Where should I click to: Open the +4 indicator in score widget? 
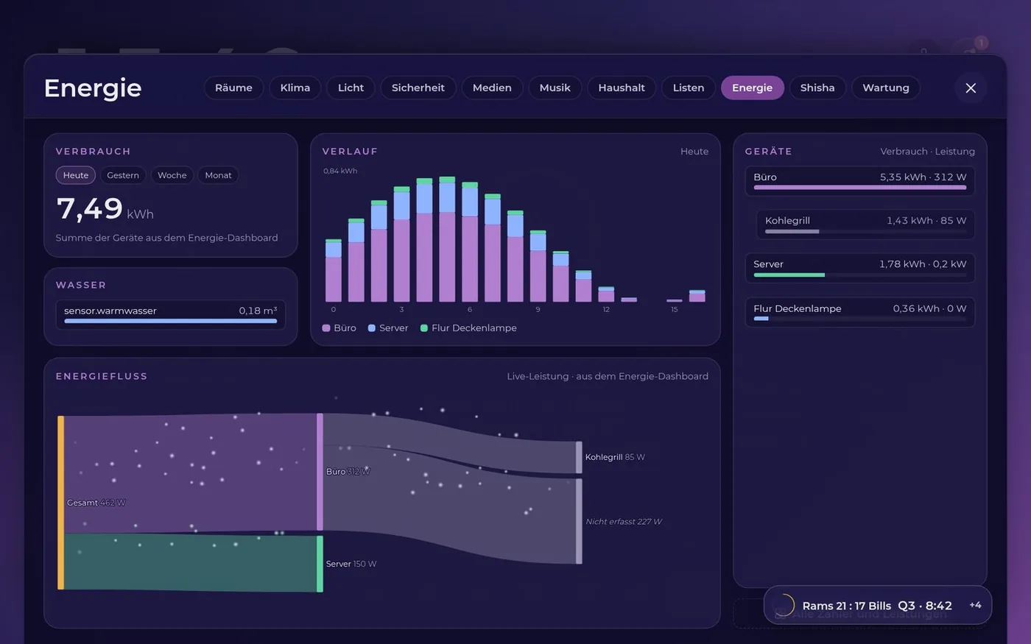click(x=975, y=605)
